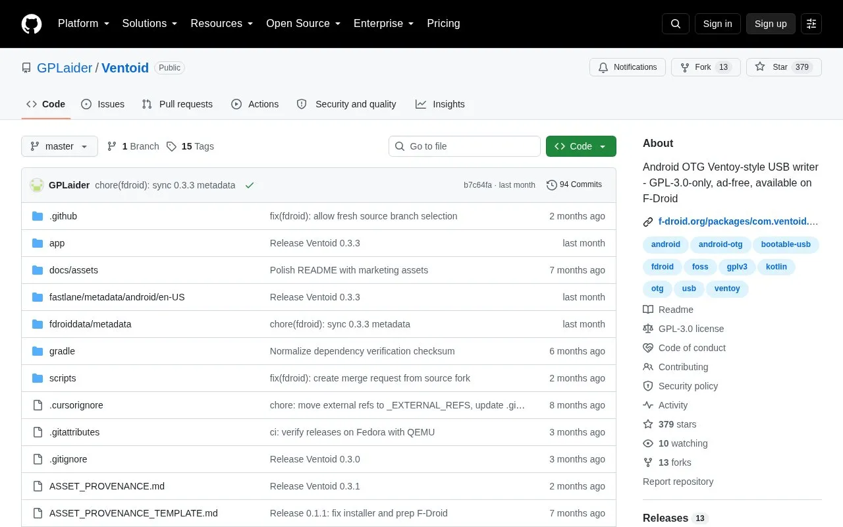Click the kotlin topic tag

[776, 267]
